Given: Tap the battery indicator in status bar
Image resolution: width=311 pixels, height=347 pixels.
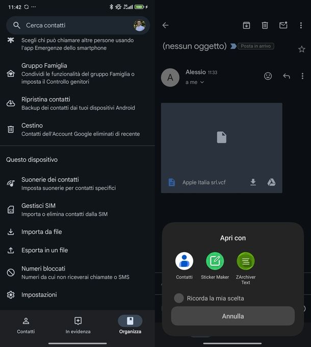Looking at the screenshot, I should (x=139, y=7).
